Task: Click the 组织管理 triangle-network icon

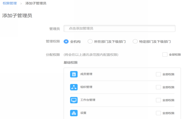Action: [74, 87]
